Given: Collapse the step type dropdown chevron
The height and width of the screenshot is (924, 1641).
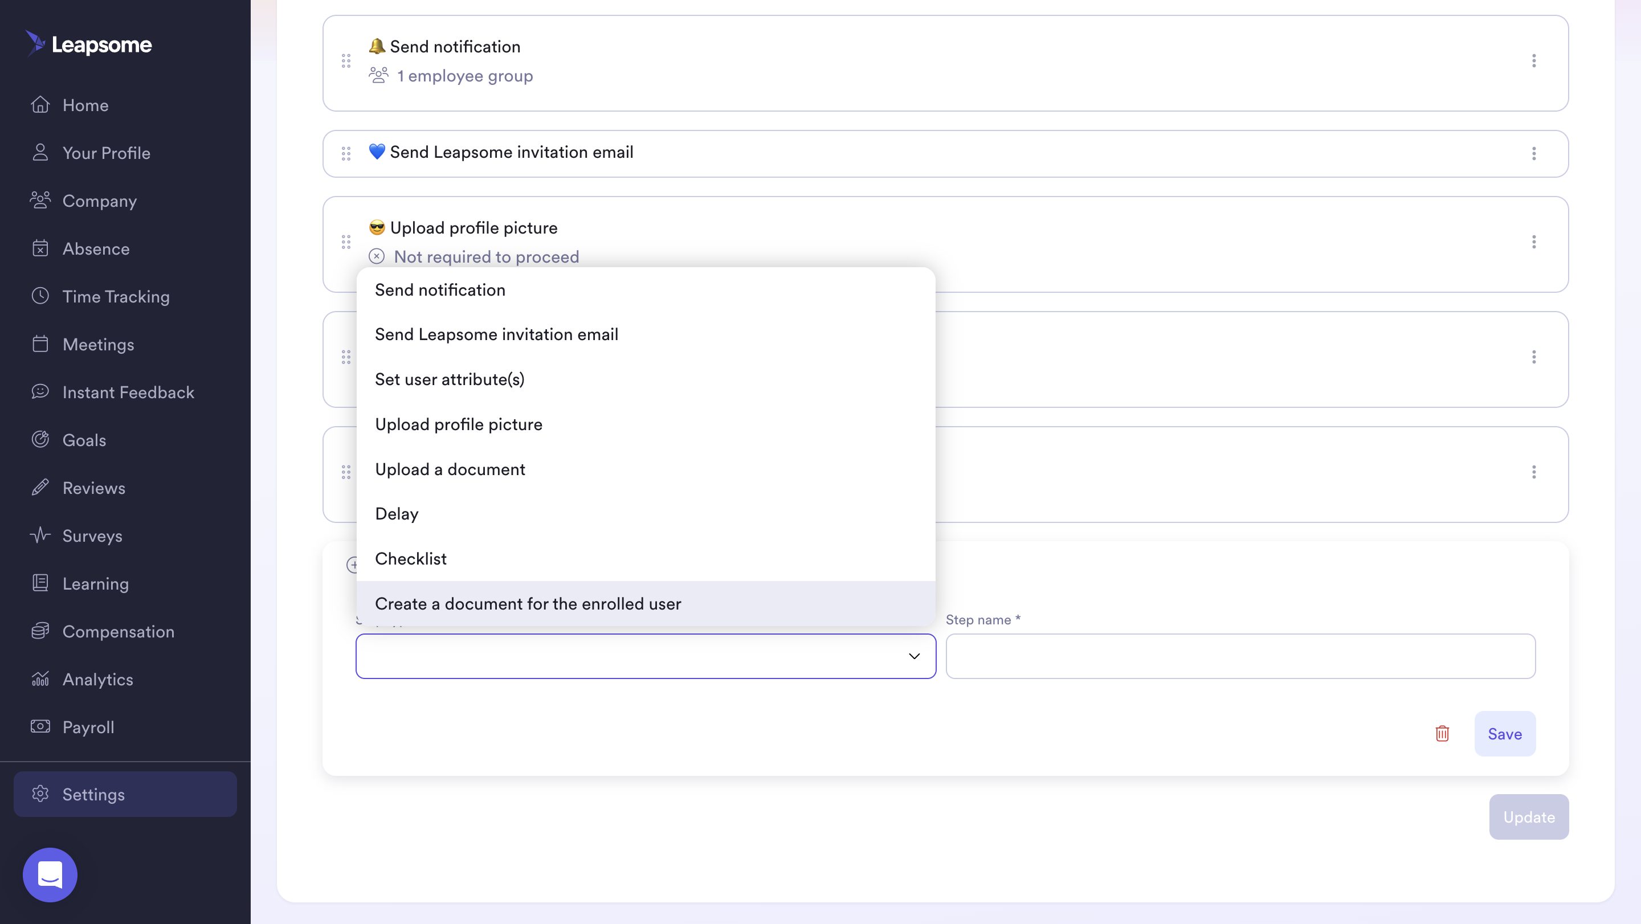Looking at the screenshot, I should click(x=914, y=656).
